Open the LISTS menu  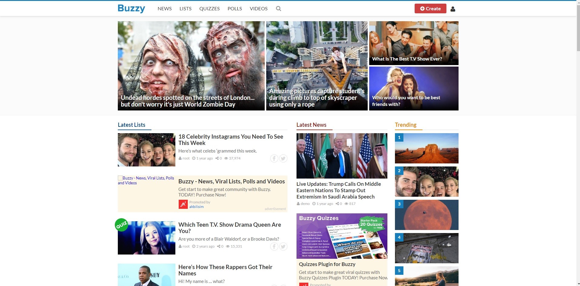click(185, 9)
